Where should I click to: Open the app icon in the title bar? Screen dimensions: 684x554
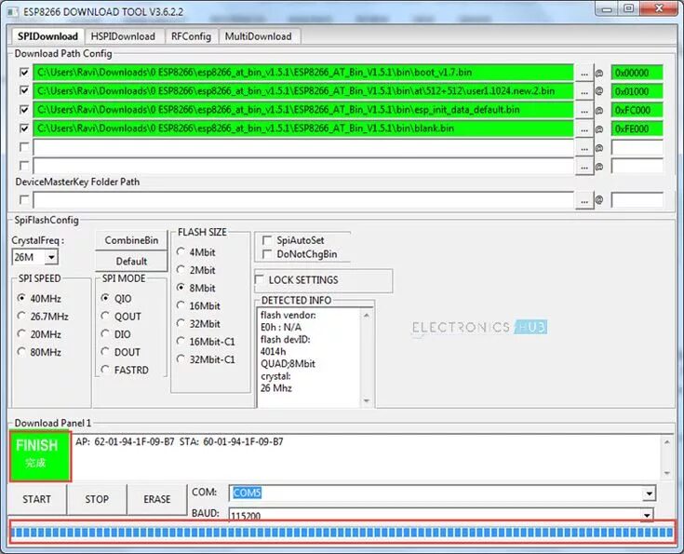[14, 12]
